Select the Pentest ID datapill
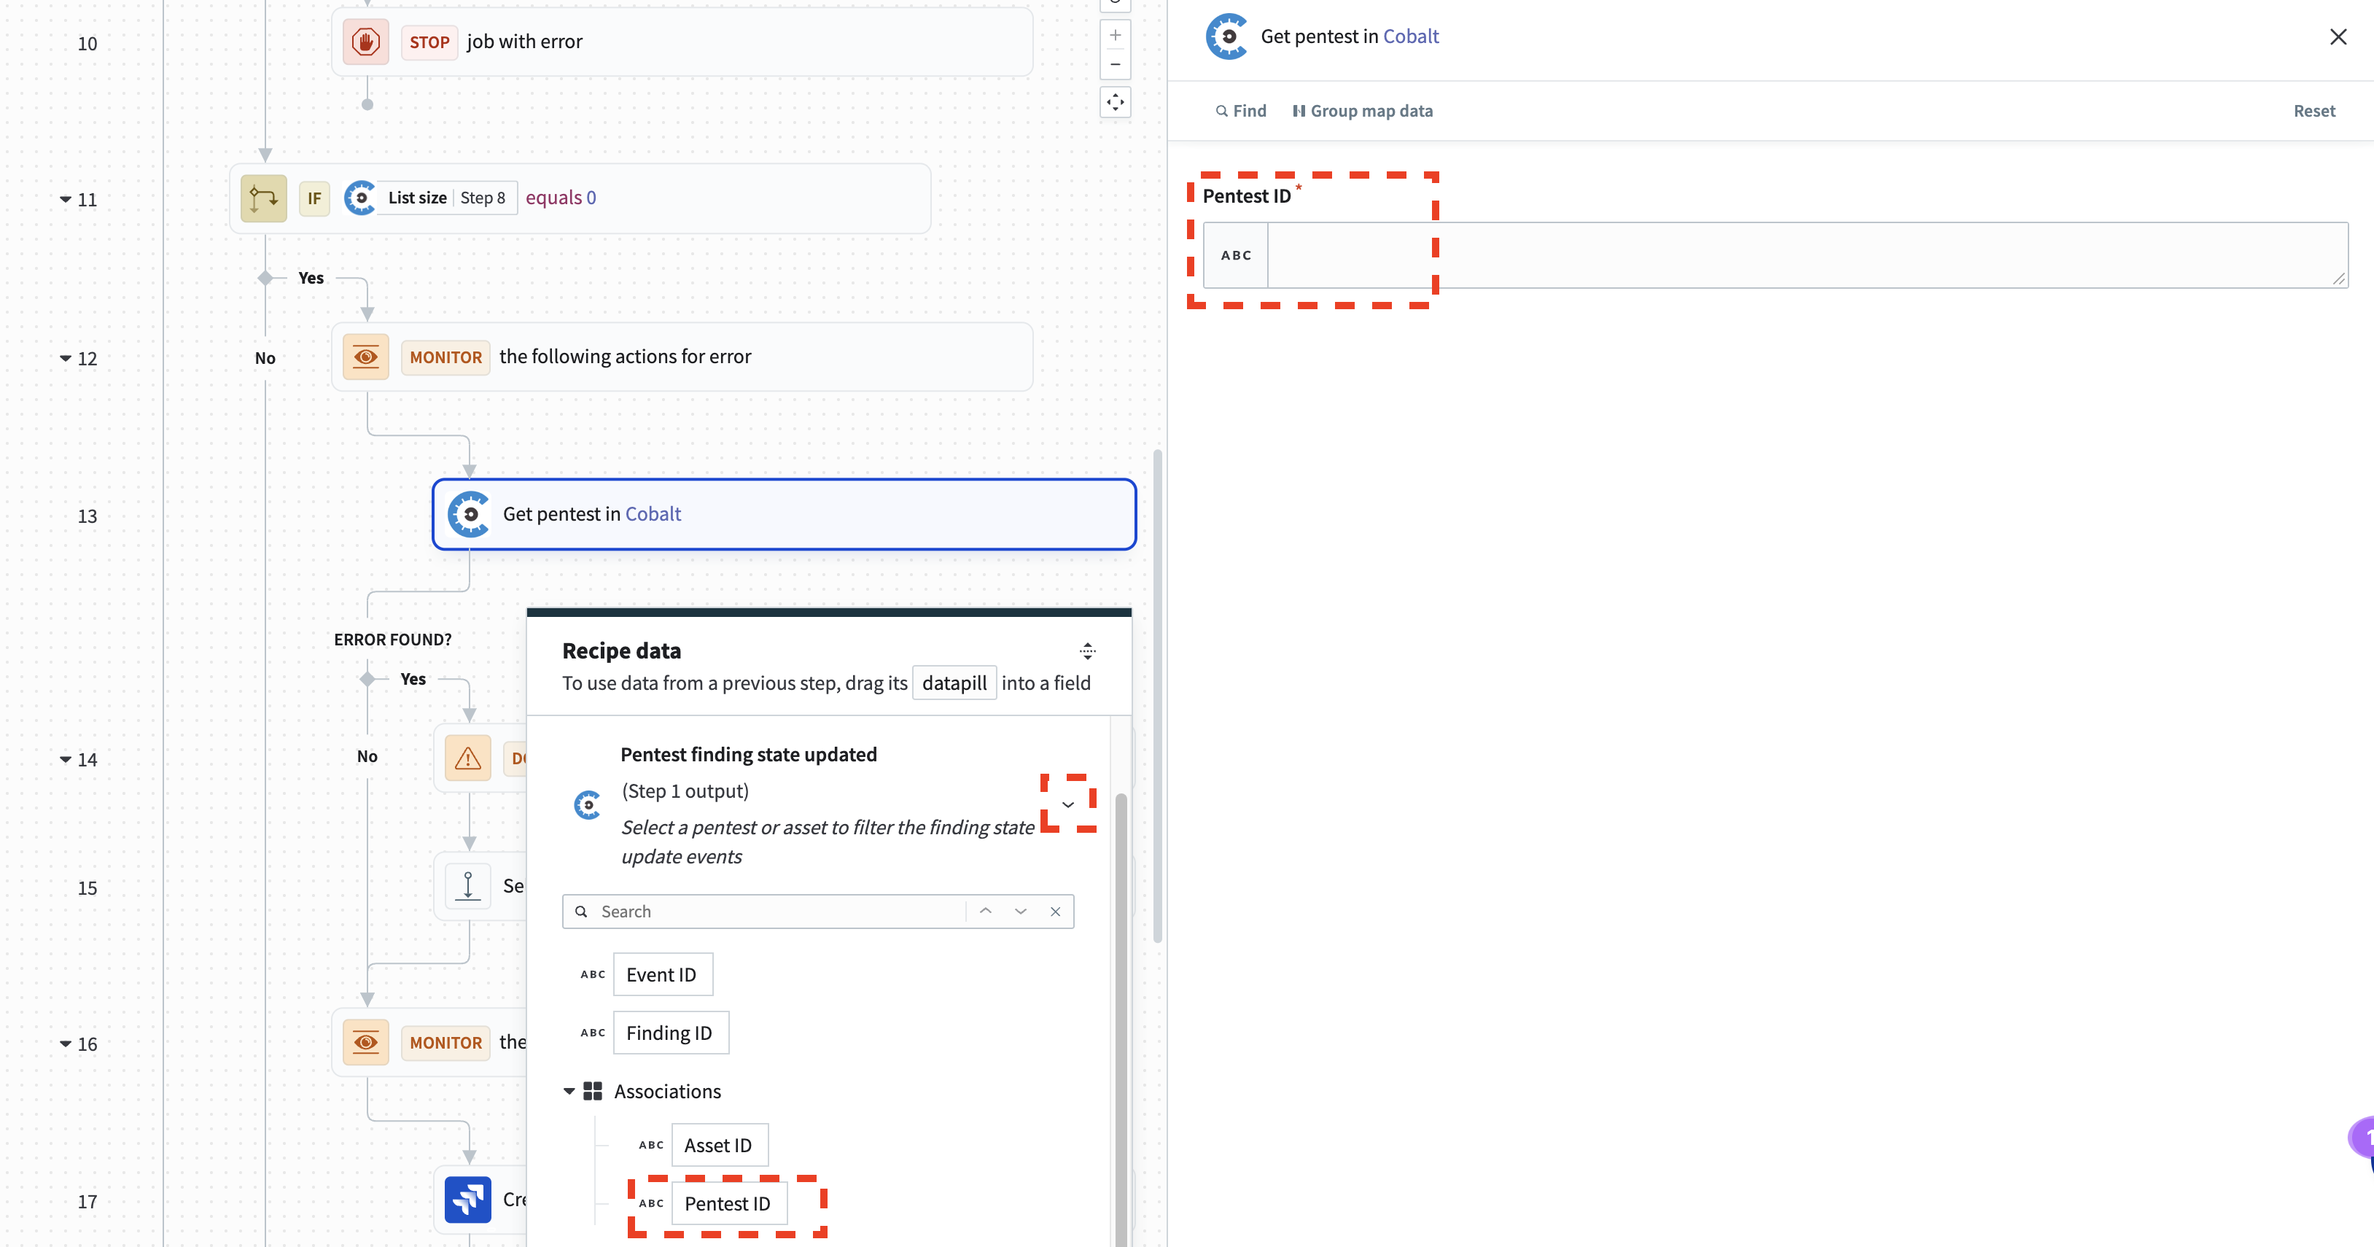The image size is (2374, 1247). click(x=728, y=1203)
